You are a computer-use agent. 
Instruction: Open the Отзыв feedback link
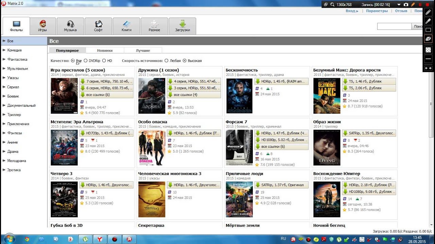tap(401, 11)
